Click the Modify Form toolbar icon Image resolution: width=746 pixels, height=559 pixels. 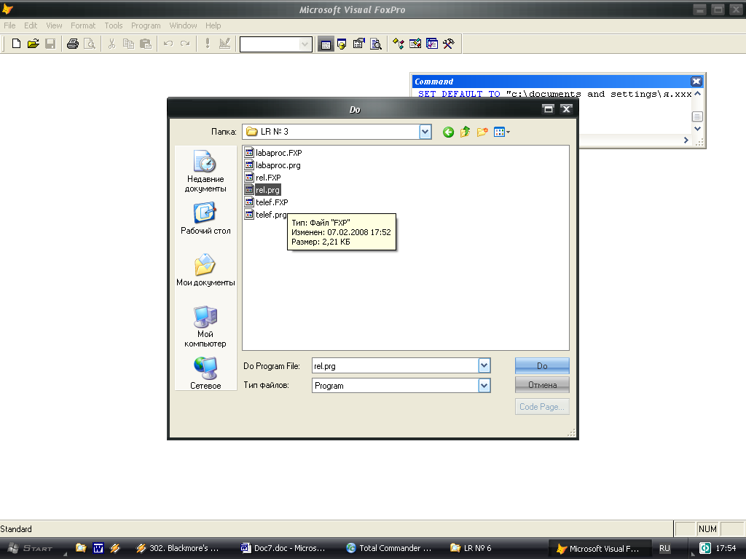(x=224, y=44)
